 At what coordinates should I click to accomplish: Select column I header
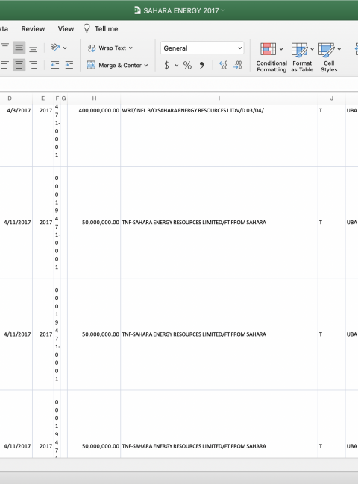coord(219,98)
